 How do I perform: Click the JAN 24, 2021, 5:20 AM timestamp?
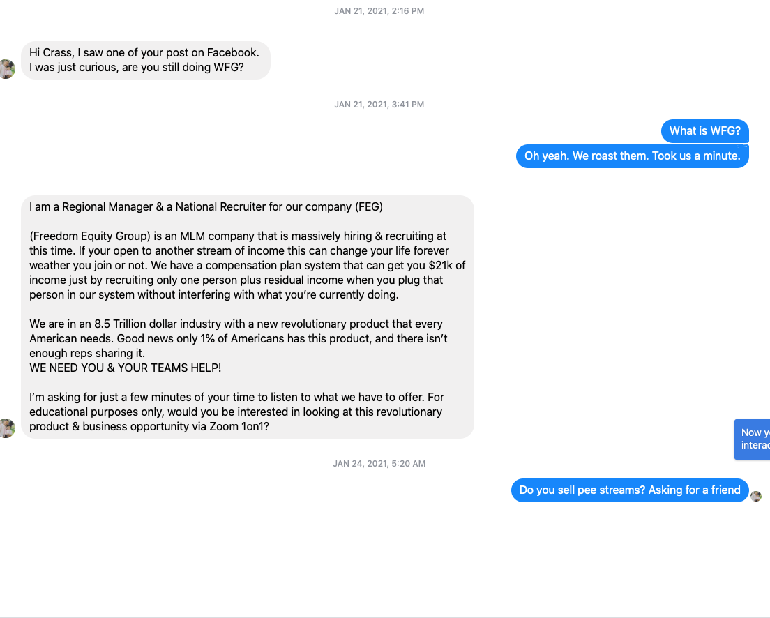pos(379,464)
